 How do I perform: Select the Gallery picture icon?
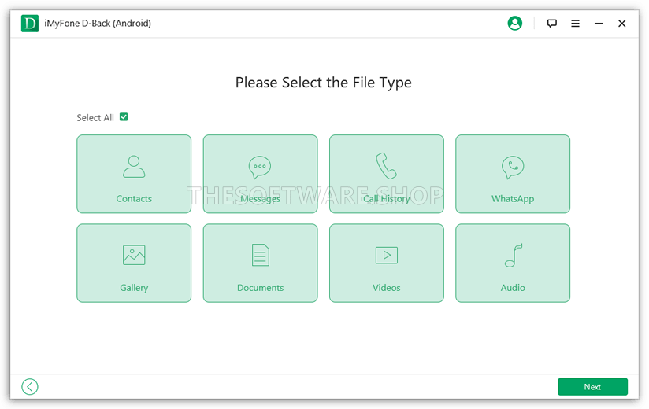coord(134,255)
